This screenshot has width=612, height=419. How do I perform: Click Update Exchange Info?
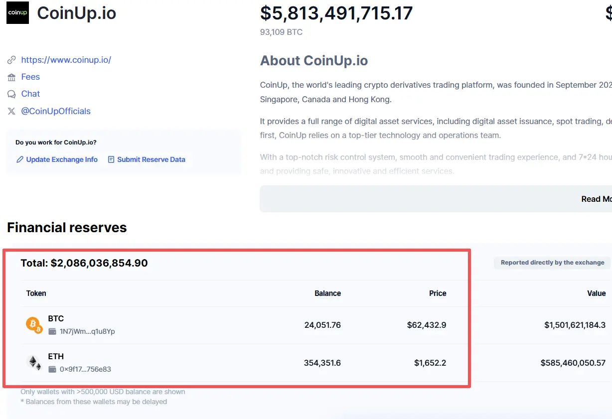[62, 159]
